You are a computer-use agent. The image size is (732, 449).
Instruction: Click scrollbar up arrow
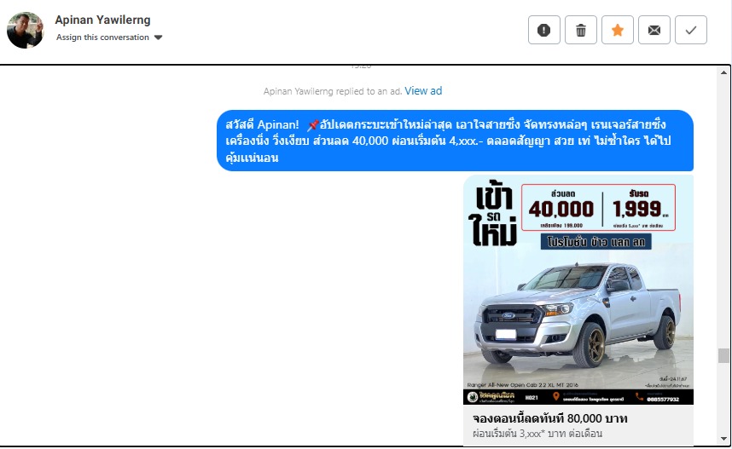click(723, 72)
